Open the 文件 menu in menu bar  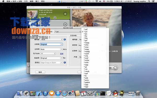[26, 1]
